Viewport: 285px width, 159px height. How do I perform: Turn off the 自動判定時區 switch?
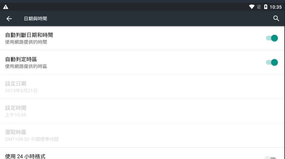pos(272,62)
